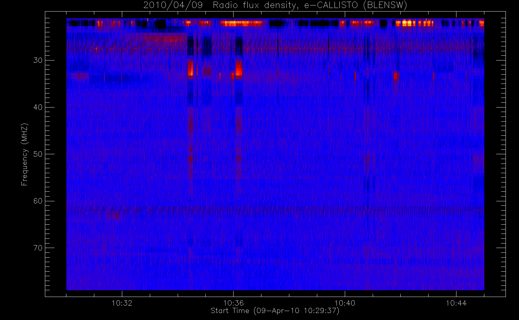The height and width of the screenshot is (320, 519).
Task: Click the 70 MHz frequency tick label
Action: [x=38, y=248]
